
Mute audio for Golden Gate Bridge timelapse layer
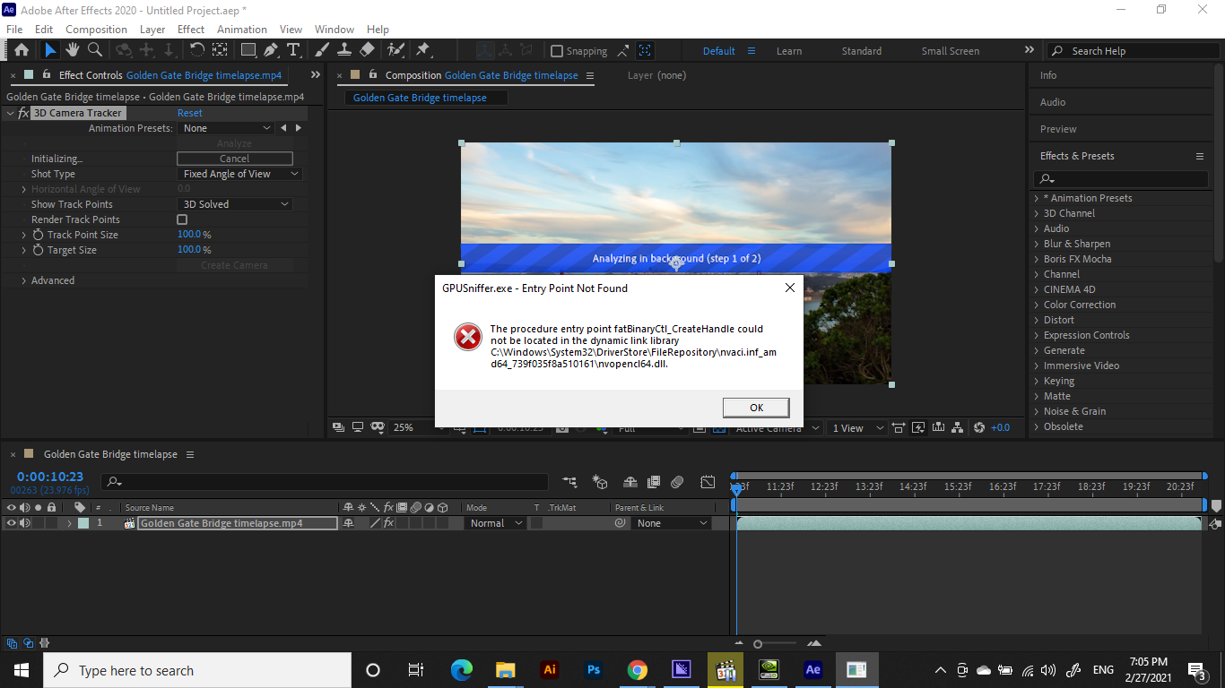[23, 522]
